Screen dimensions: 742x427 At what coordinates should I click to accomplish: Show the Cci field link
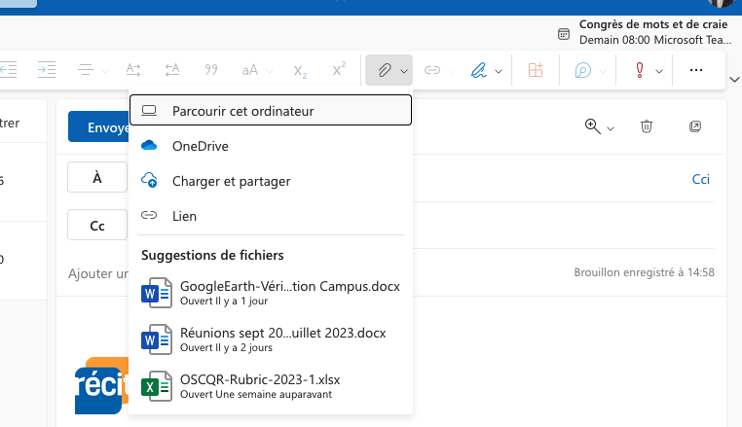pyautogui.click(x=701, y=179)
